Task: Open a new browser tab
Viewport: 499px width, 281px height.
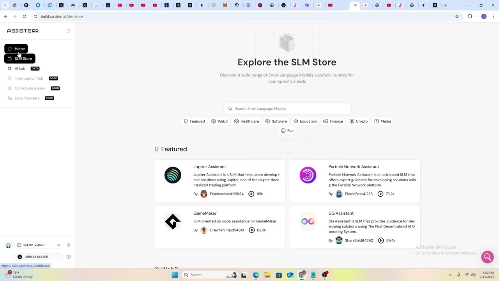Action: tap(446, 5)
